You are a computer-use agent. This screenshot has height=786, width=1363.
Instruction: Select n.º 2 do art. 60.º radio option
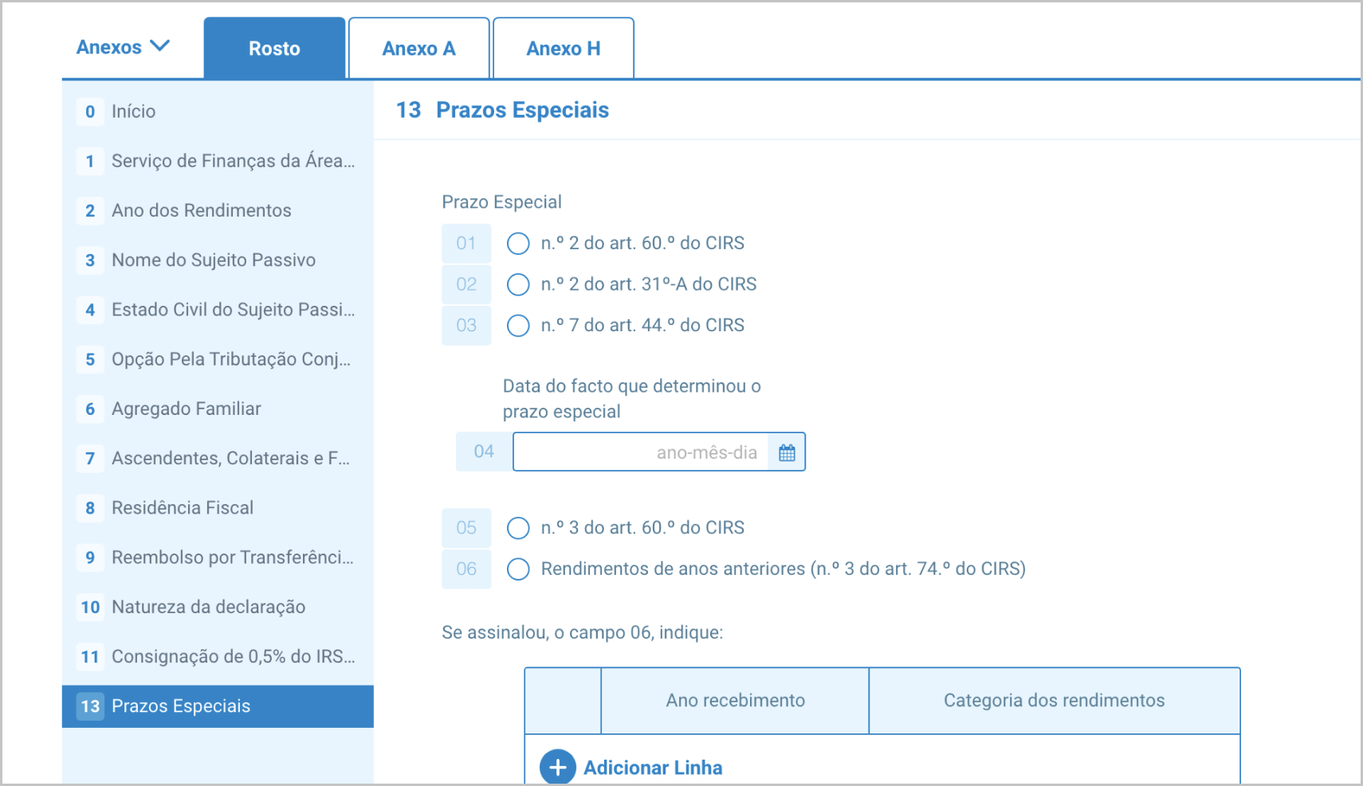click(x=518, y=244)
